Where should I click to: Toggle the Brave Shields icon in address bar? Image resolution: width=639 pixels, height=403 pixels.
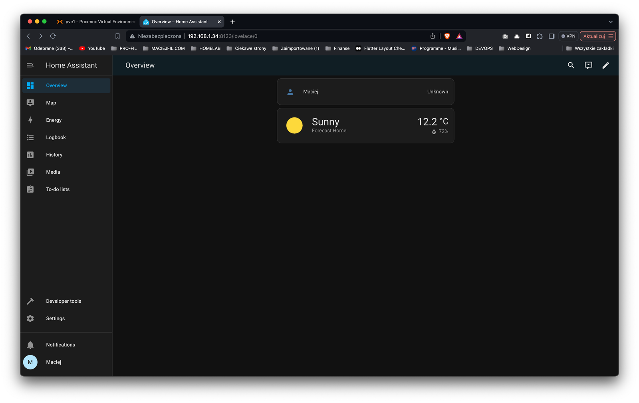point(447,36)
